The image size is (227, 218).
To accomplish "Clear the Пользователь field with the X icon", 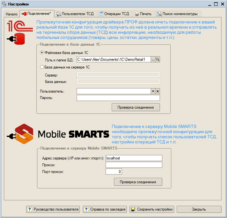I will [x=158, y=91].
